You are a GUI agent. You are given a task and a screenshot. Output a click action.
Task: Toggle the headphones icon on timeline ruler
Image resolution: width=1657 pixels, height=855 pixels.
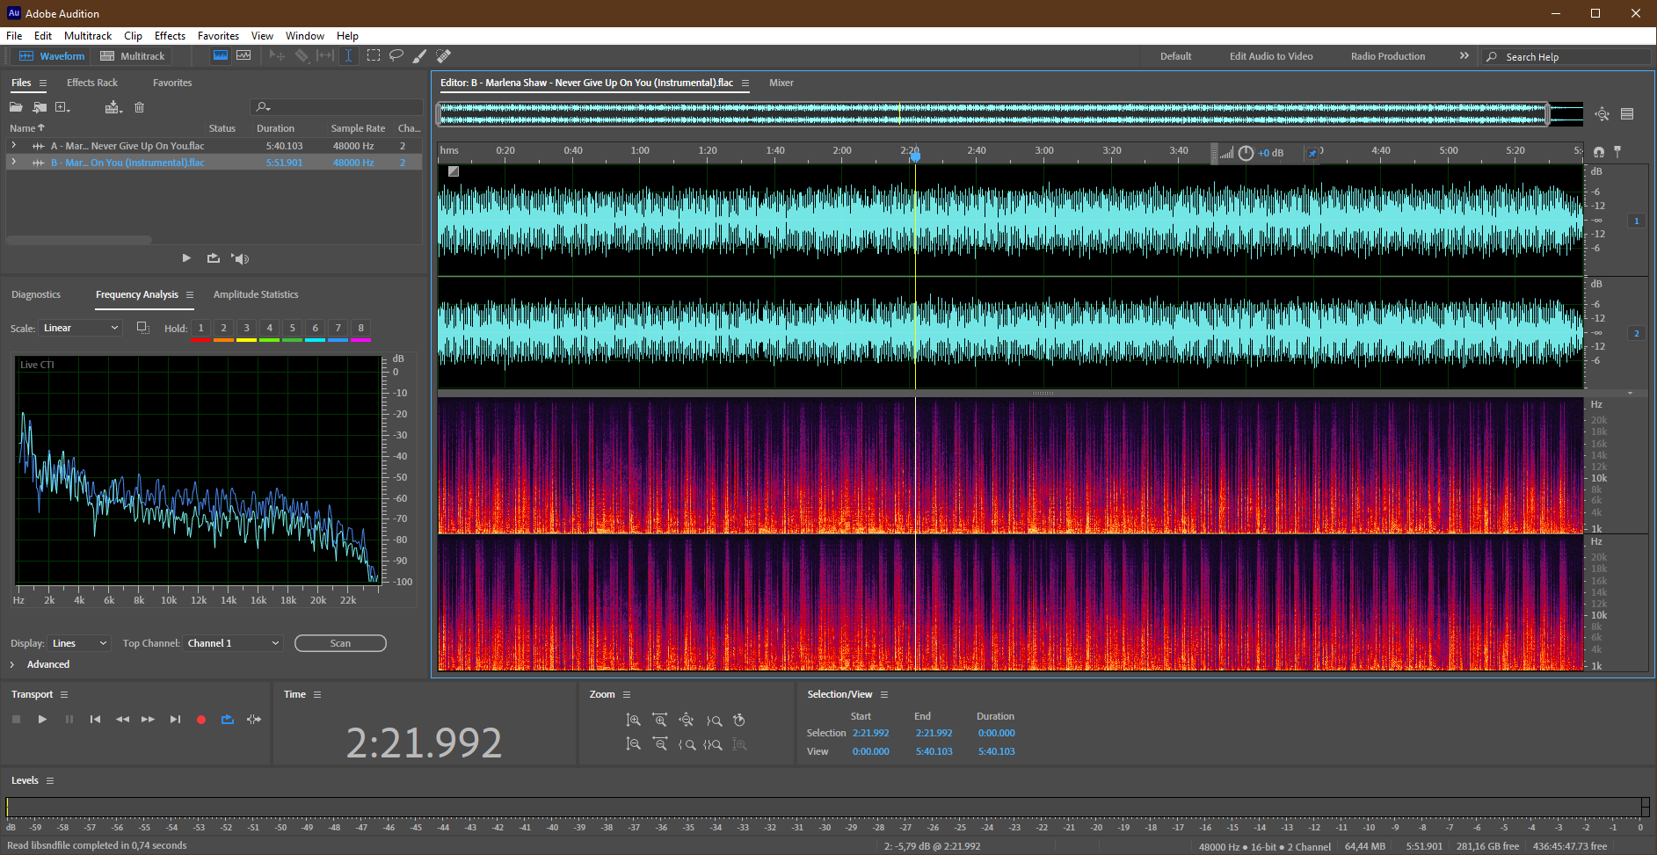point(1598,152)
